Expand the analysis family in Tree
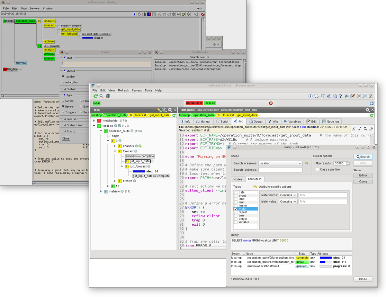Screen dimensions: 386x297 pos(115,146)
